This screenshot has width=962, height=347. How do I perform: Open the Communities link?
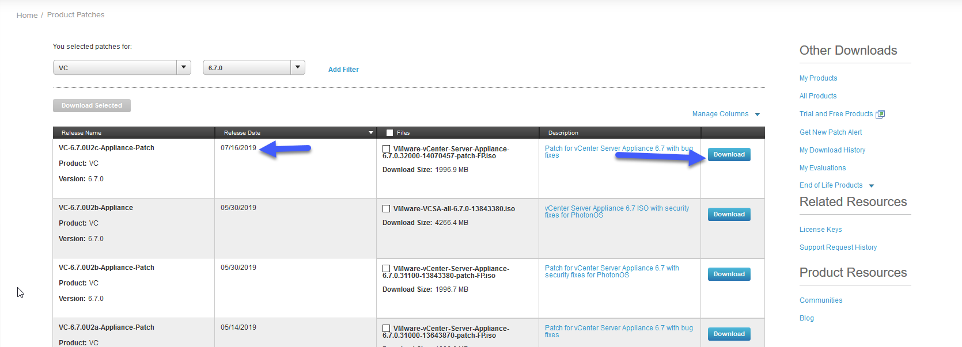coord(821,300)
